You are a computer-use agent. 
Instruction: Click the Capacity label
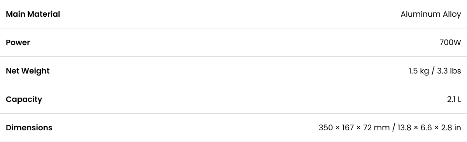tap(24, 99)
